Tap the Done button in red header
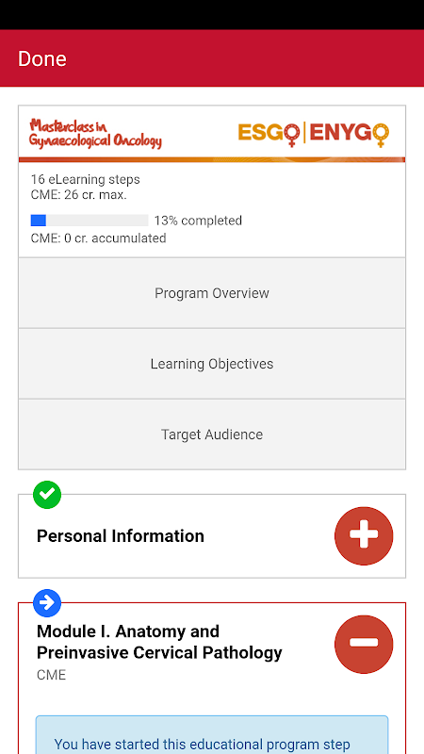Screen dimensions: 424x754 coord(42,58)
